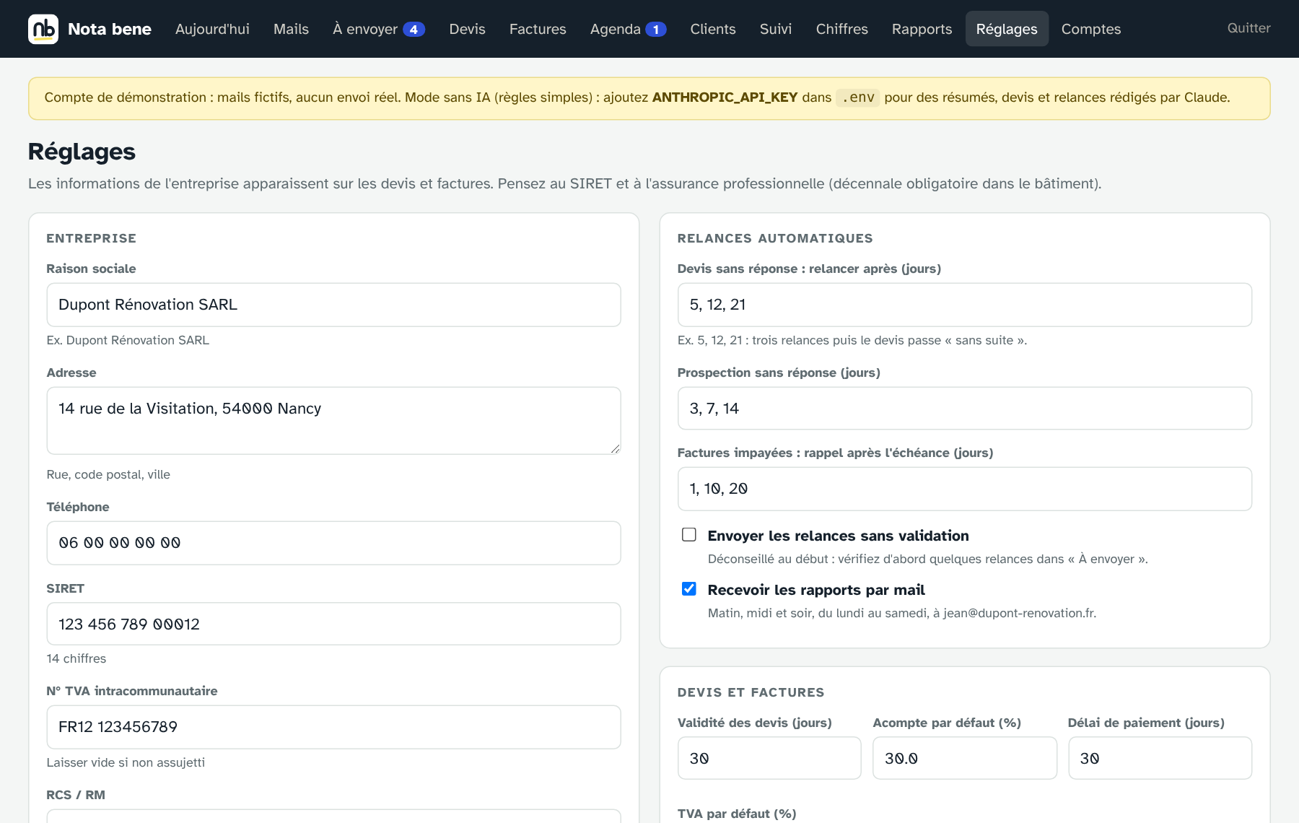Image resolution: width=1299 pixels, height=823 pixels.
Task: Click the ENTREPRISE section title
Action: point(91,238)
